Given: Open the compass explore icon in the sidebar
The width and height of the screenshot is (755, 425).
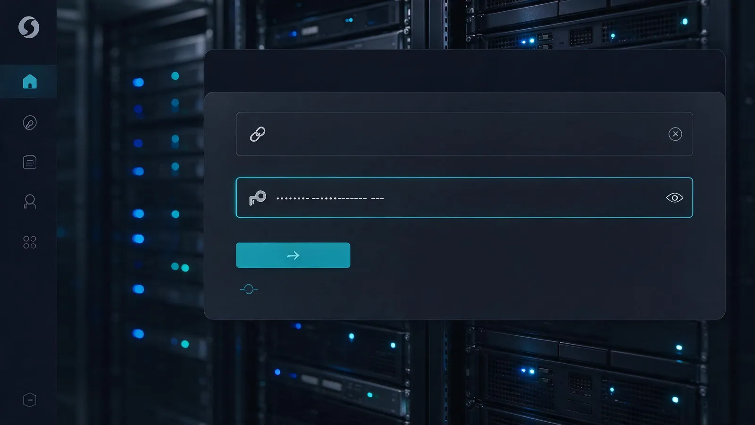Looking at the screenshot, I should point(30,123).
